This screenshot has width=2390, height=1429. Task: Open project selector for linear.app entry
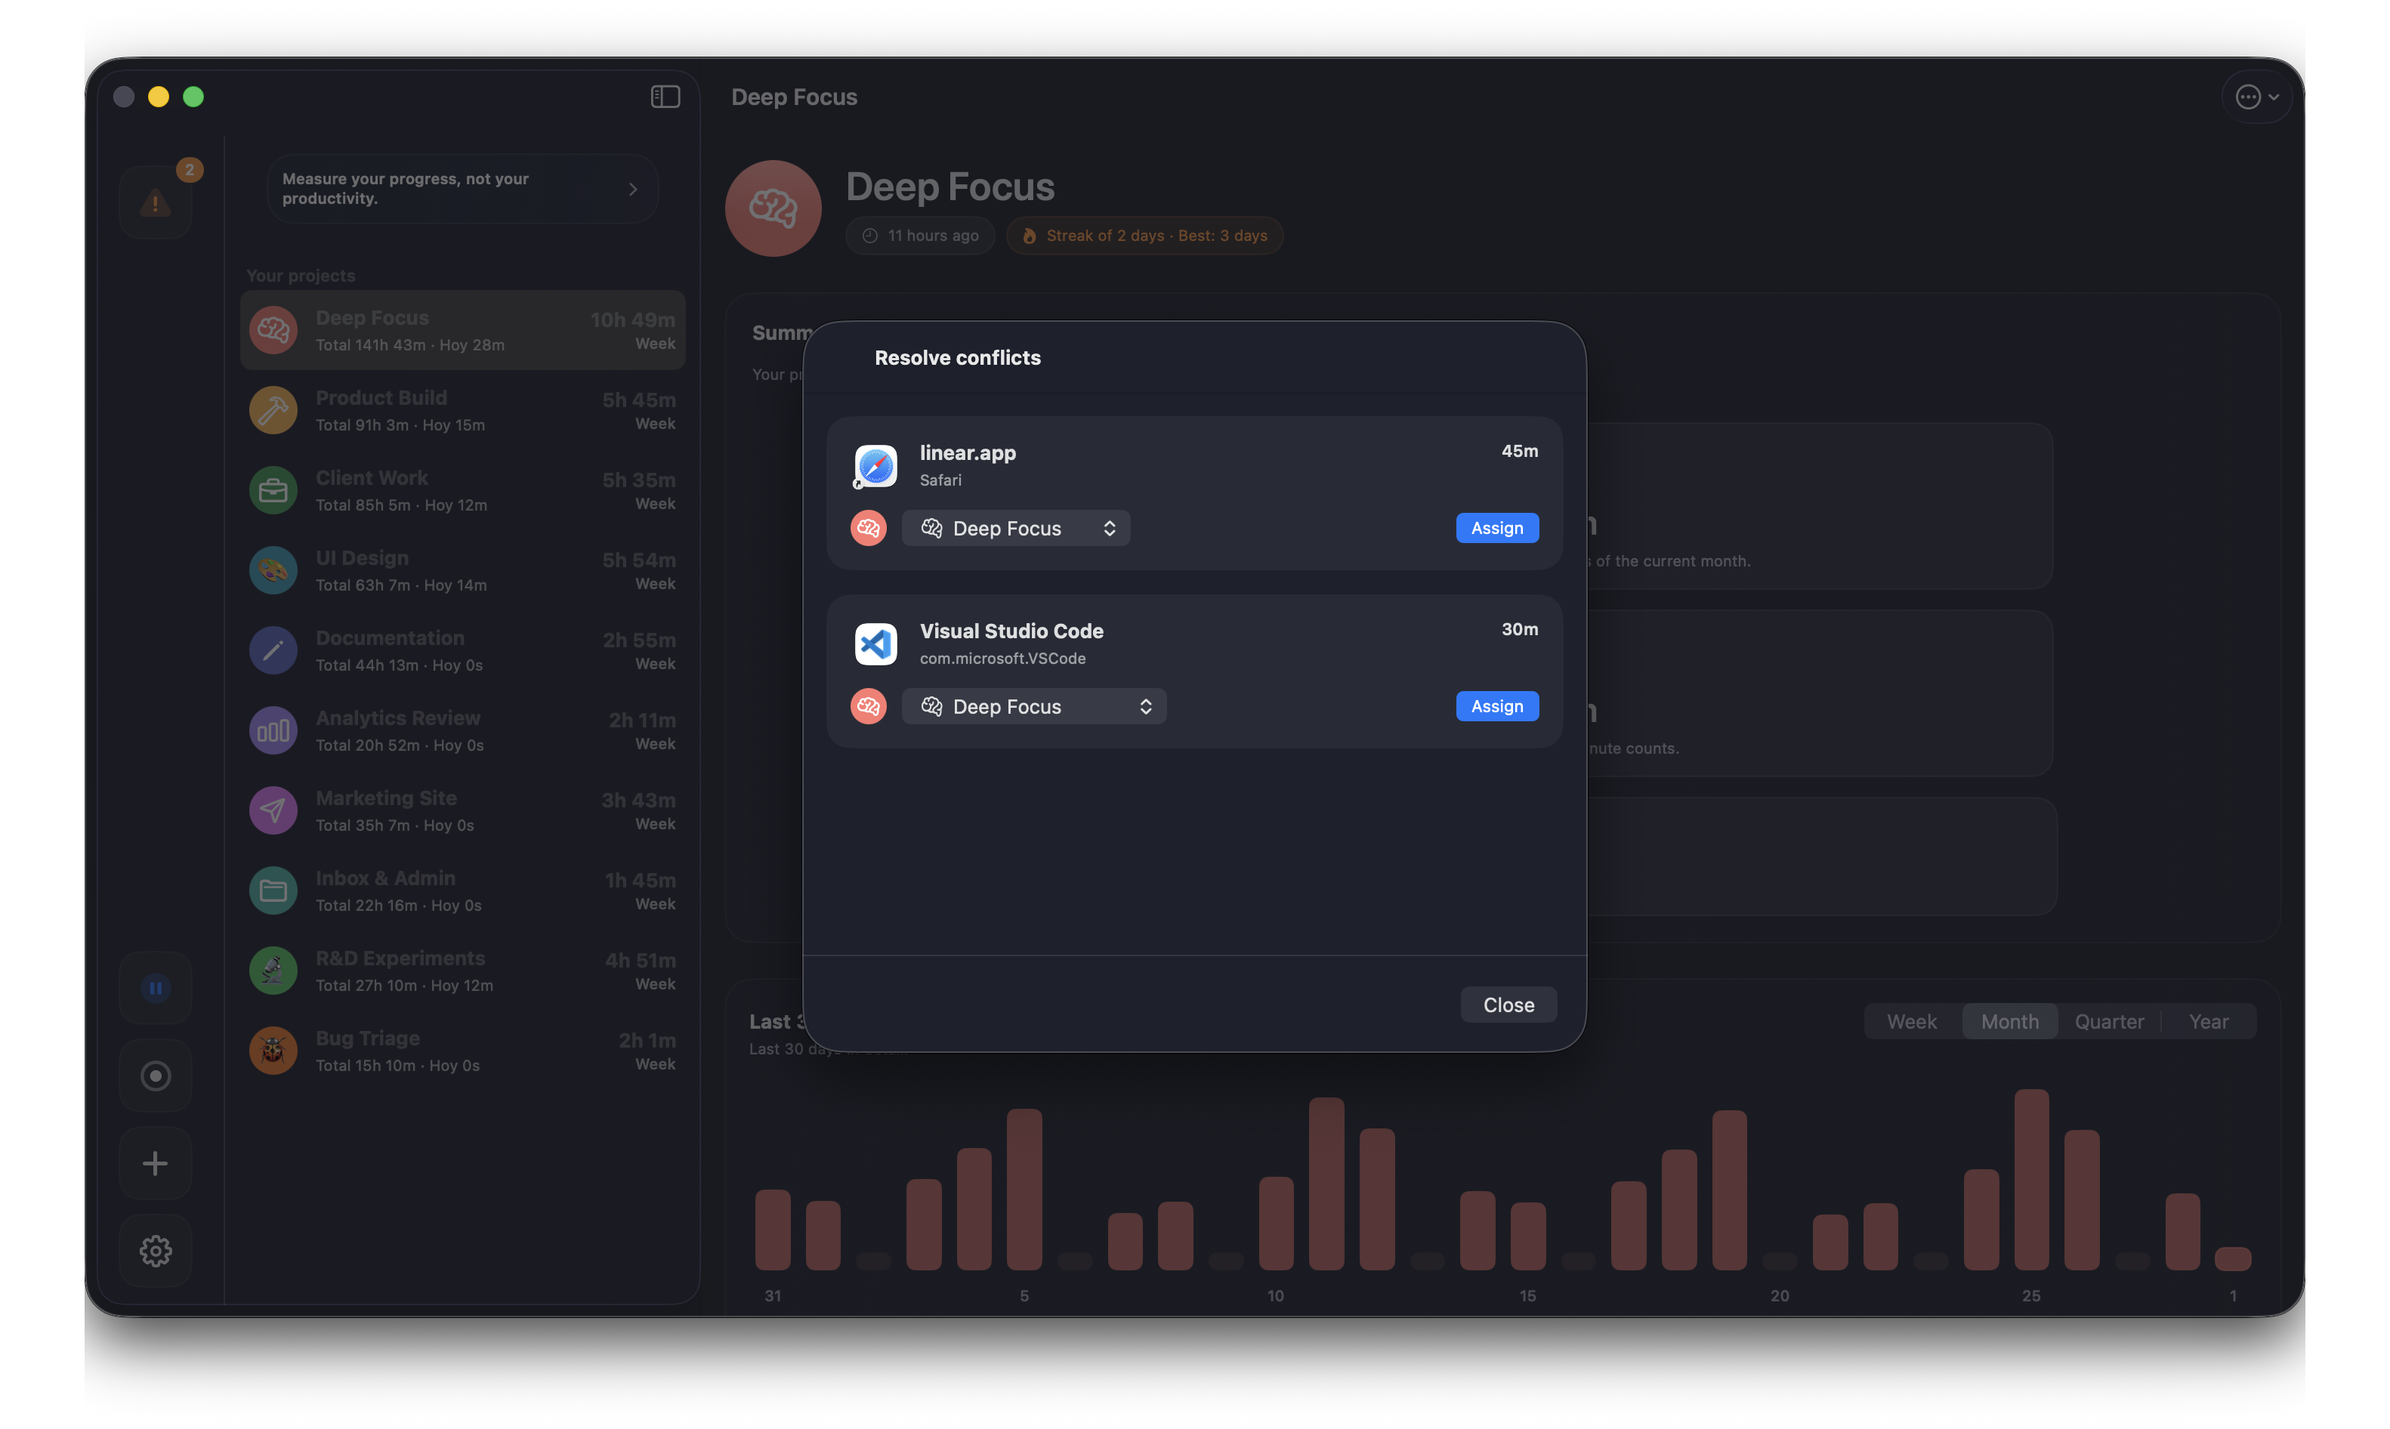[x=1017, y=528]
